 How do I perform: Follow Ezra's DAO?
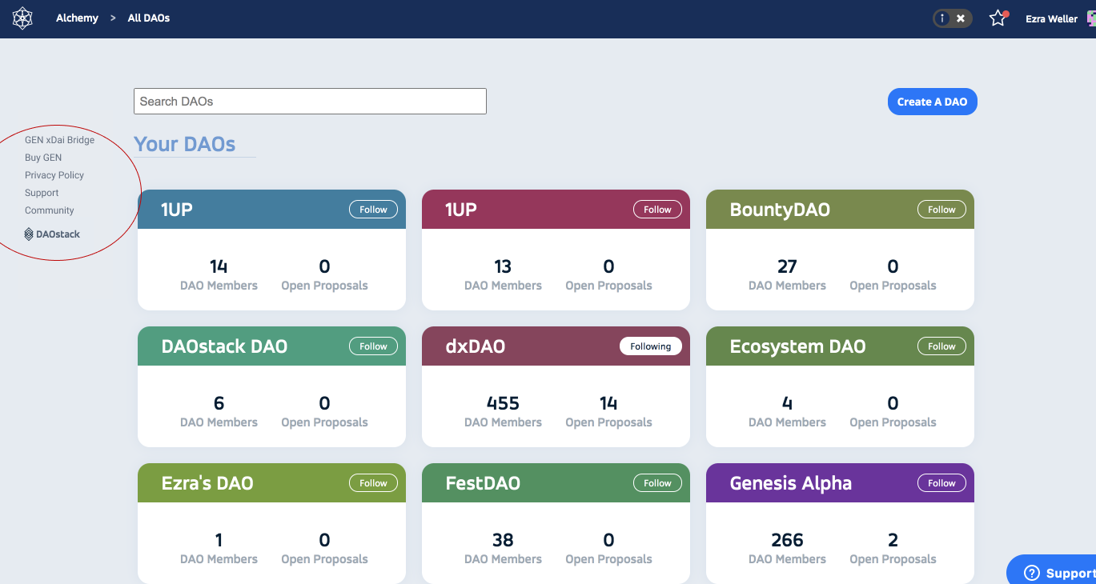pos(373,482)
